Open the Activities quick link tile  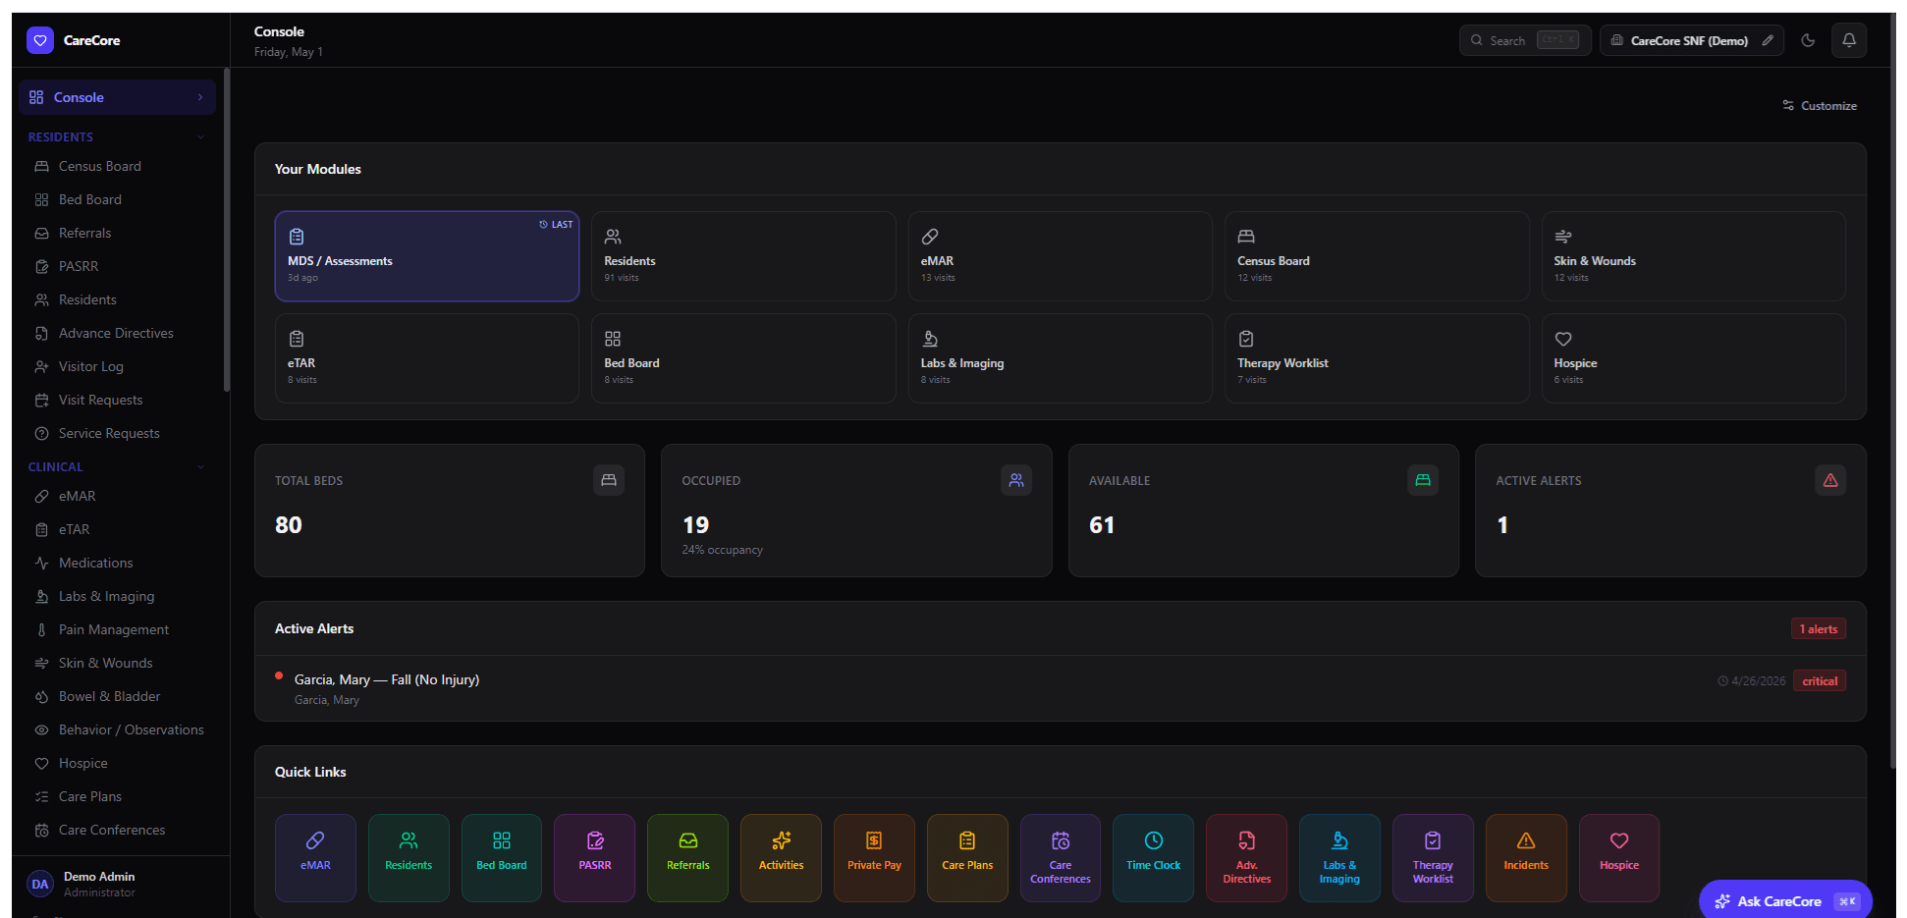pos(781,858)
